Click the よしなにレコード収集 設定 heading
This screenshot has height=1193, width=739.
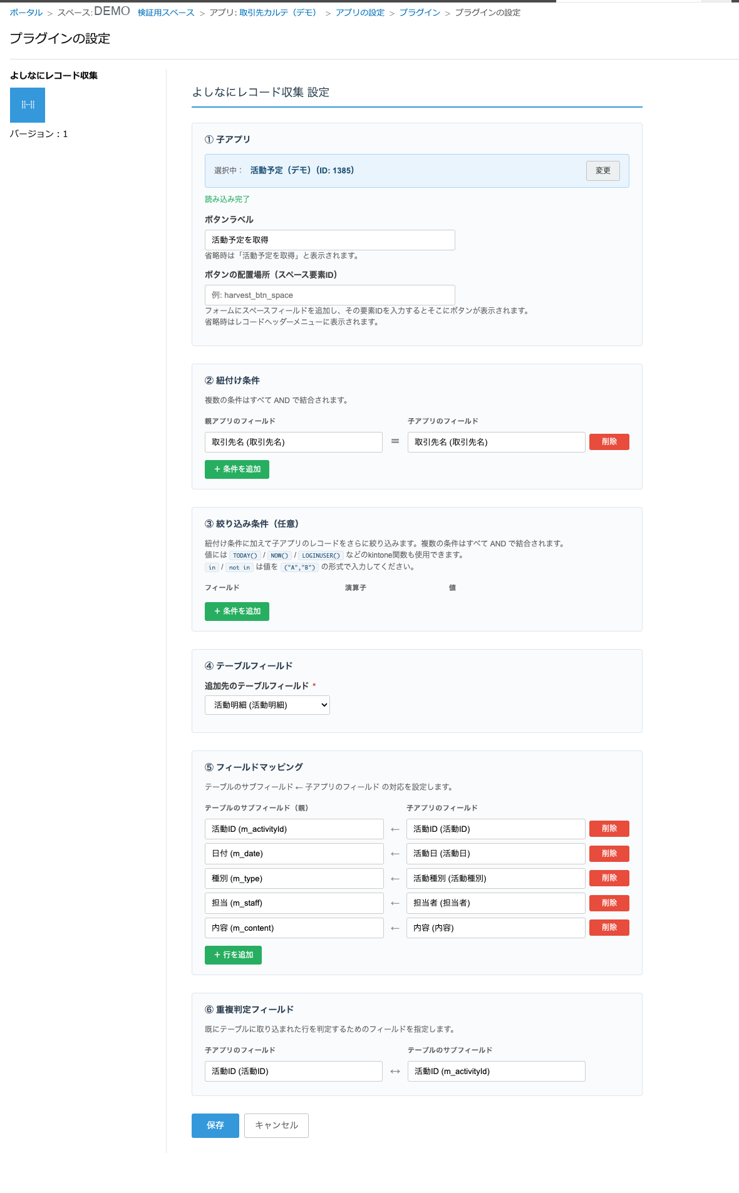click(261, 92)
